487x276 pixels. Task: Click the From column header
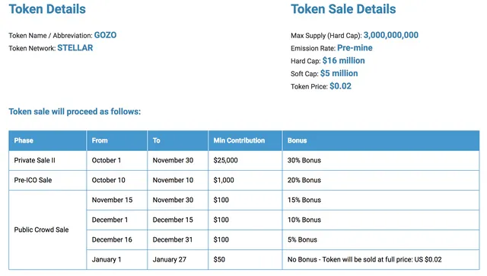pyautogui.click(x=116, y=140)
